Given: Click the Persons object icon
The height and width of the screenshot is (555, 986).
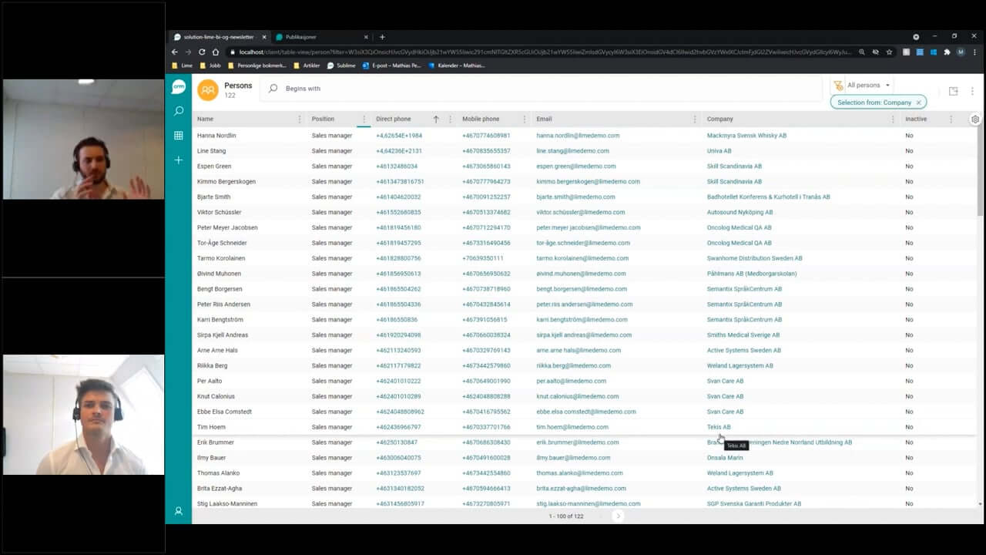Looking at the screenshot, I should [x=208, y=90].
